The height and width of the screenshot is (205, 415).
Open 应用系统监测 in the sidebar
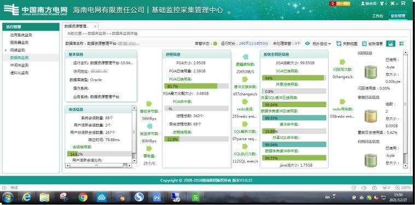coord(21,35)
